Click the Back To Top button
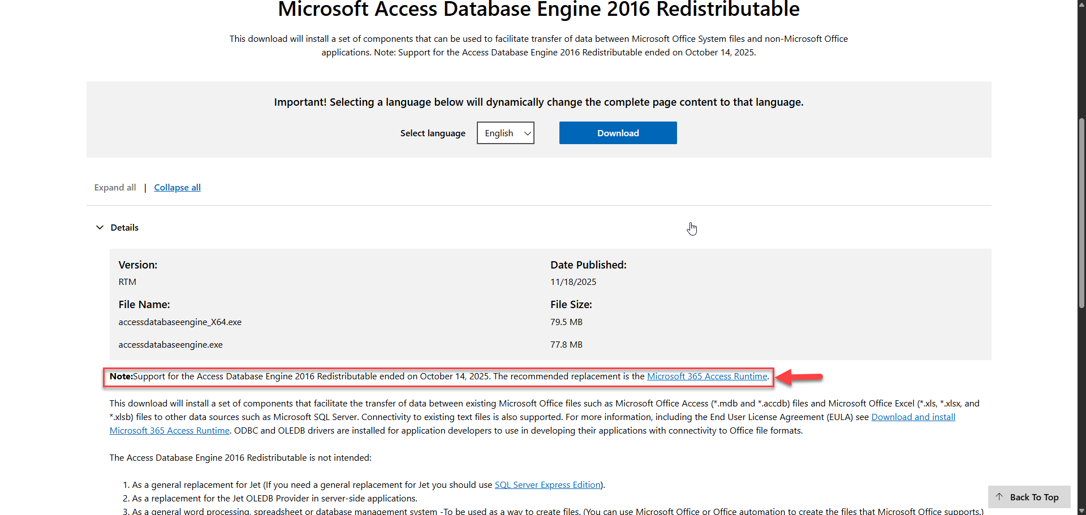The height and width of the screenshot is (515, 1086). point(1029,497)
